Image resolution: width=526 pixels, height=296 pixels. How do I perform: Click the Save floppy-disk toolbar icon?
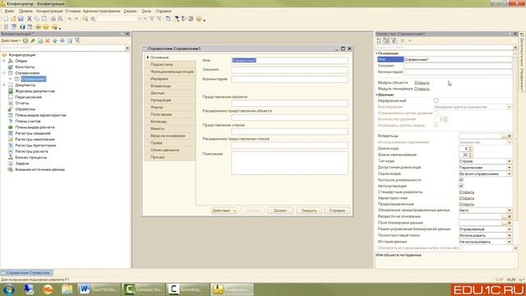[21, 19]
